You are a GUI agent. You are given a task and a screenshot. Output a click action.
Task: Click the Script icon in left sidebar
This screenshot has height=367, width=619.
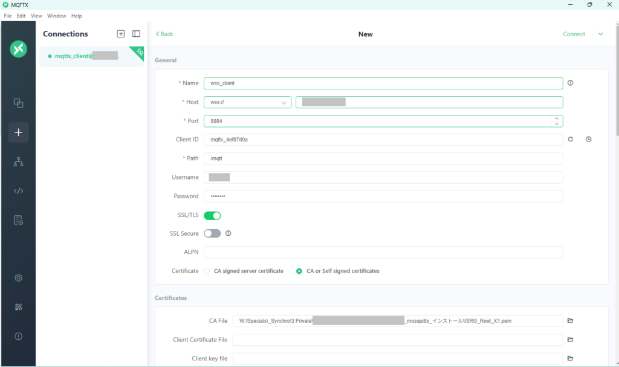[18, 191]
